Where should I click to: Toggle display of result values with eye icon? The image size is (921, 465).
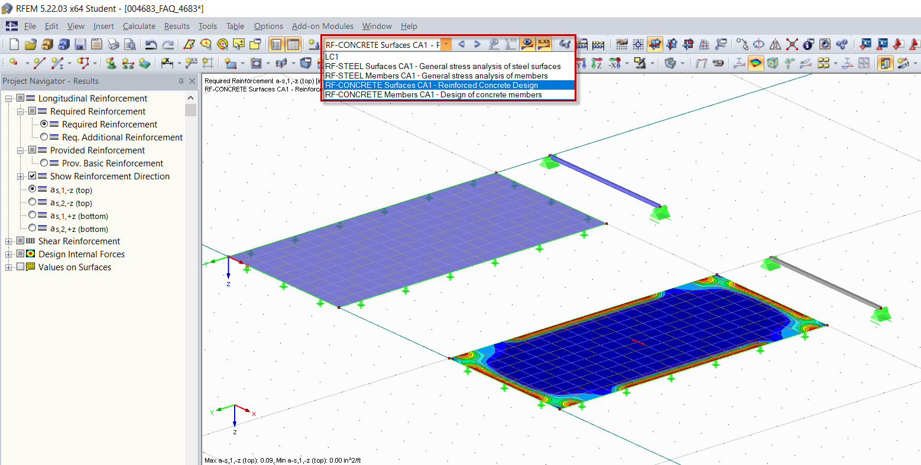(x=527, y=44)
